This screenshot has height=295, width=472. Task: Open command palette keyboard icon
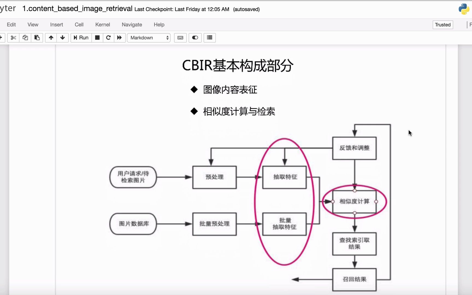180,38
